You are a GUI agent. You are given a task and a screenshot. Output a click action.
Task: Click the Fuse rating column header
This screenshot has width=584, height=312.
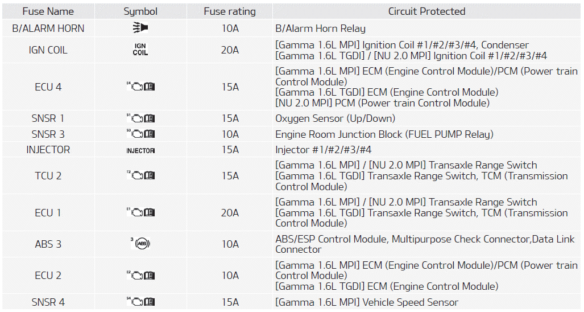230,11
